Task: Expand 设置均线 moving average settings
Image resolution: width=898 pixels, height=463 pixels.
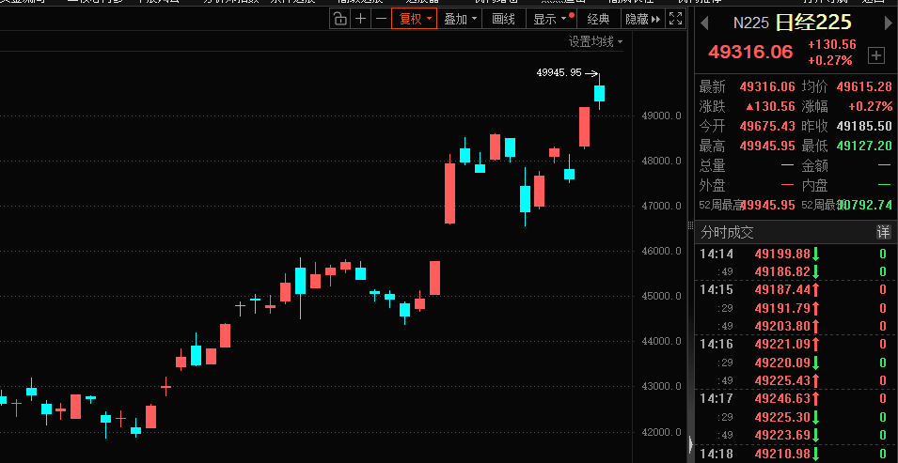Action: coord(595,42)
